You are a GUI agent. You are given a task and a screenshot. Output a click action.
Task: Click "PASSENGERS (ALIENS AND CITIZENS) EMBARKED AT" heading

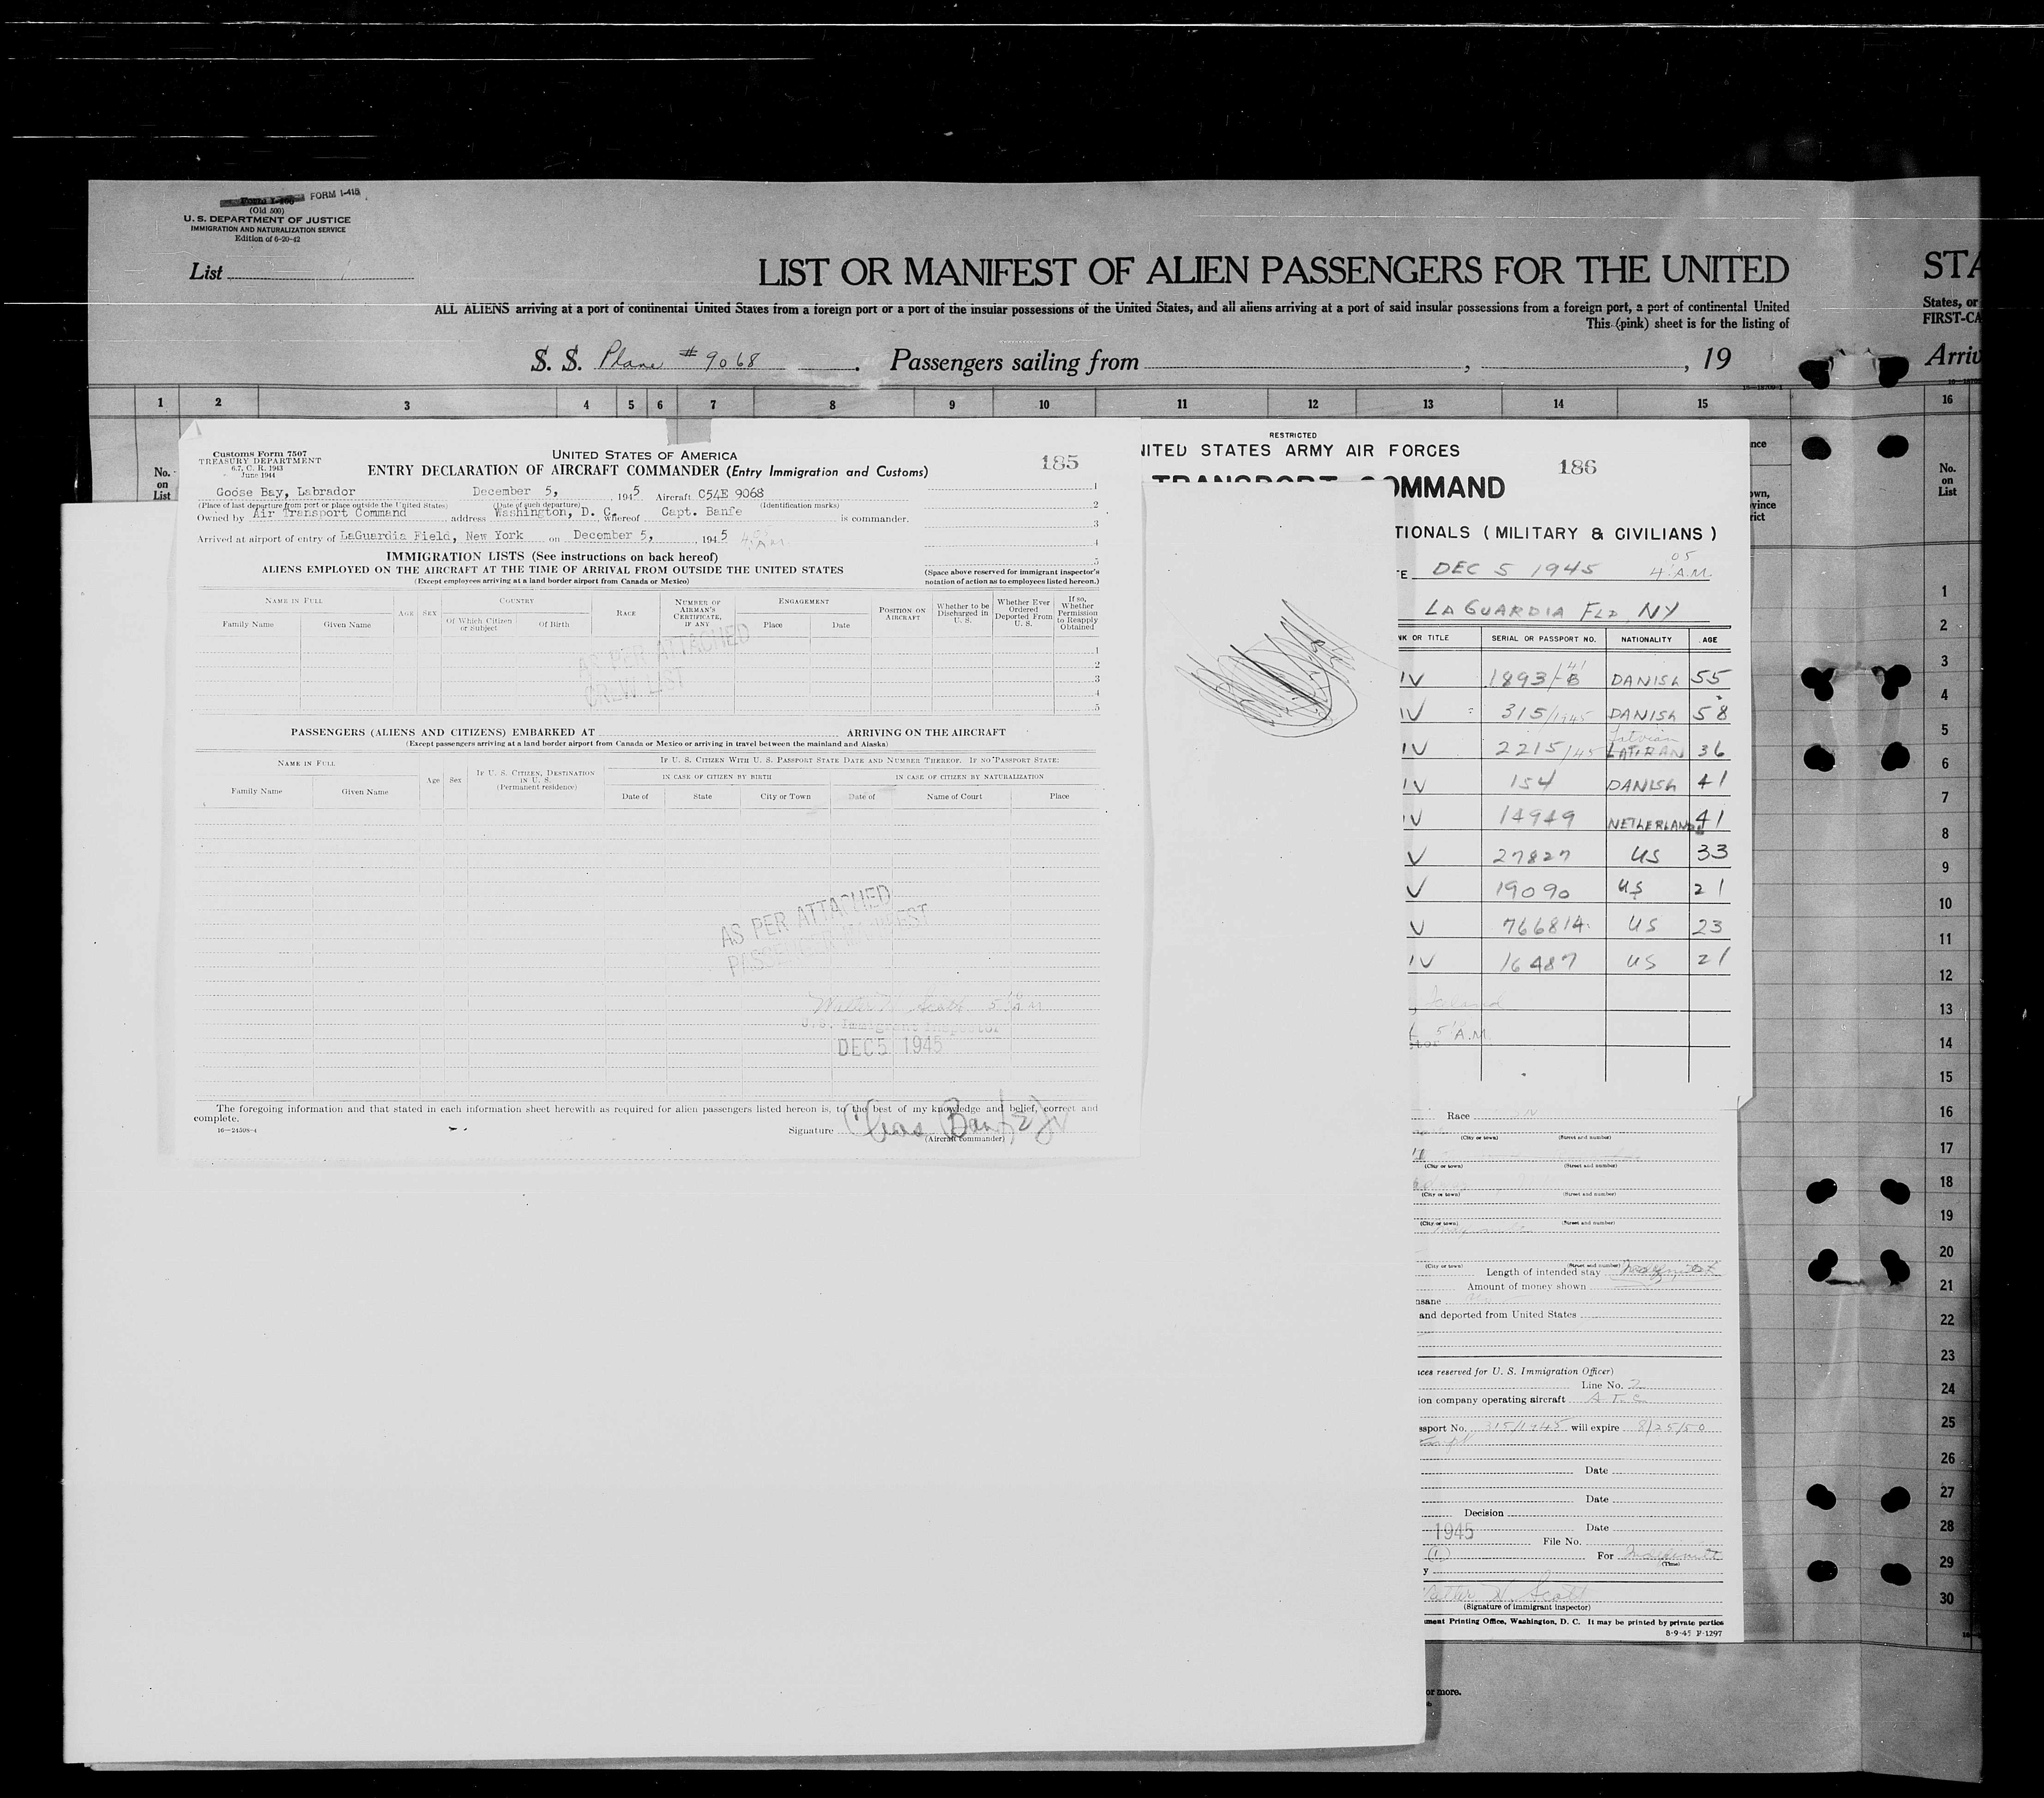(442, 732)
